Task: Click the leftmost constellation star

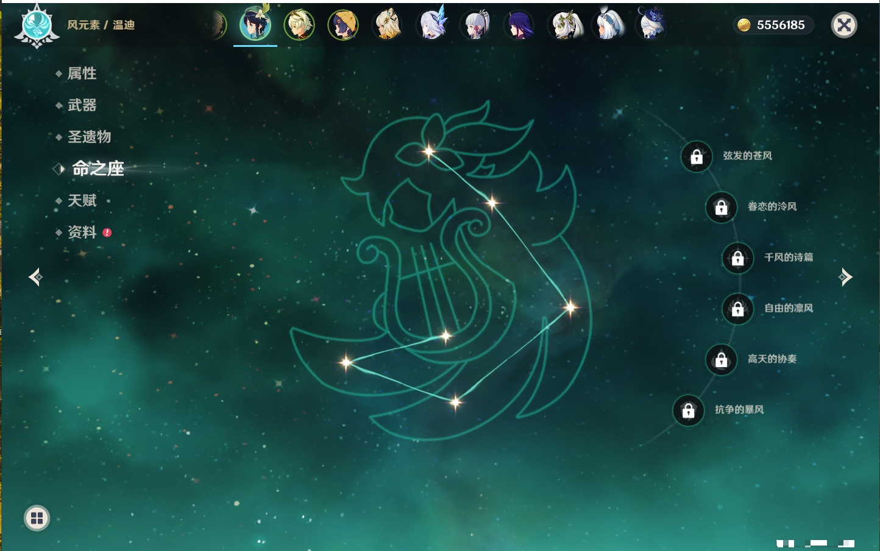Action: (x=346, y=362)
